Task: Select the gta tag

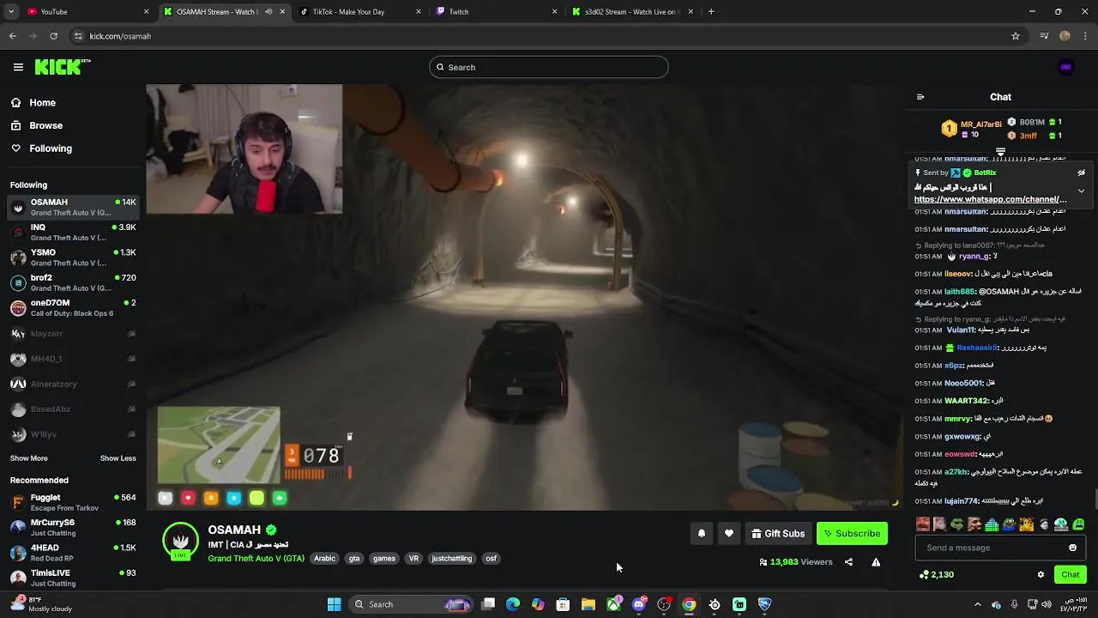Action: 354,559
